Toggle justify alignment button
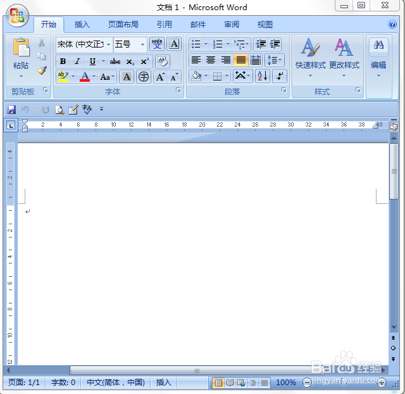The height and width of the screenshot is (394, 405). pyautogui.click(x=240, y=60)
